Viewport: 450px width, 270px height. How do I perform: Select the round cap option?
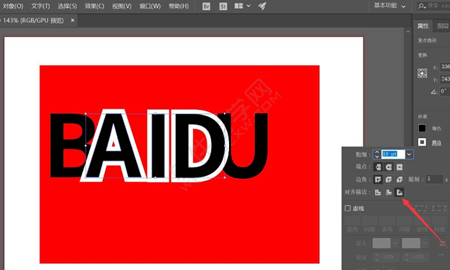point(388,167)
